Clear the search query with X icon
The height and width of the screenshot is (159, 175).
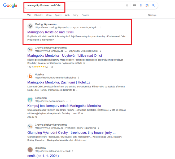click(127, 5)
